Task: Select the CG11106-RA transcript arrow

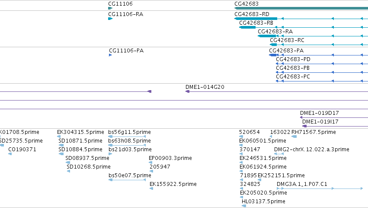Action: point(110,19)
